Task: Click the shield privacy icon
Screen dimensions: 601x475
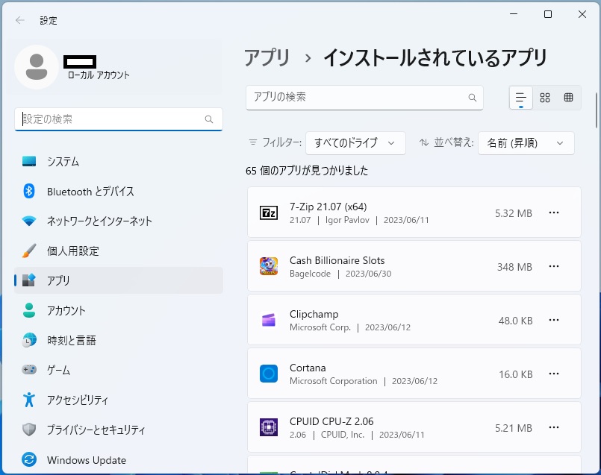Action: [x=29, y=430]
